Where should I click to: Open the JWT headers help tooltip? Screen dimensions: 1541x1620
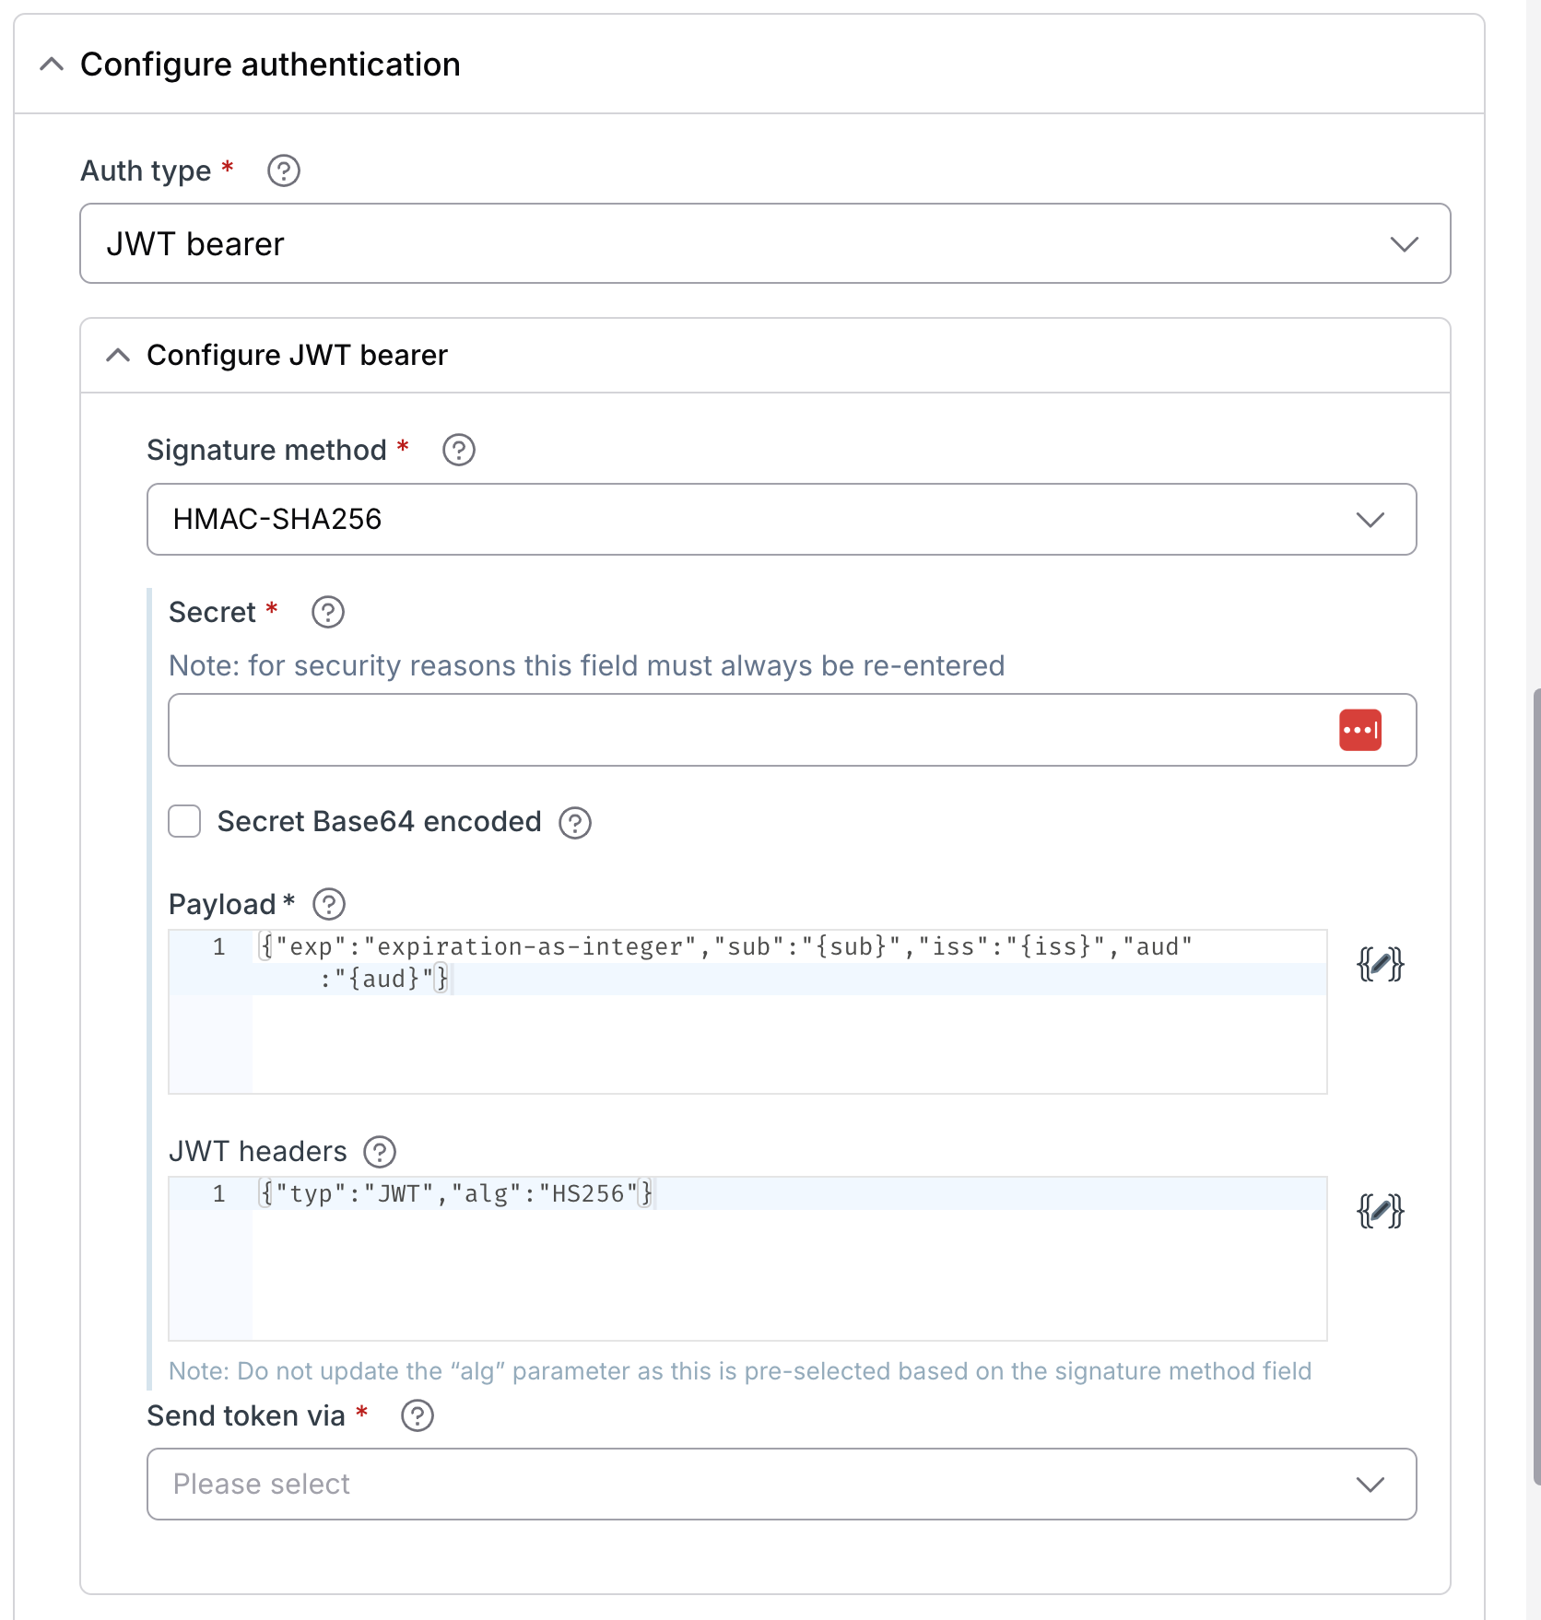(x=378, y=1151)
